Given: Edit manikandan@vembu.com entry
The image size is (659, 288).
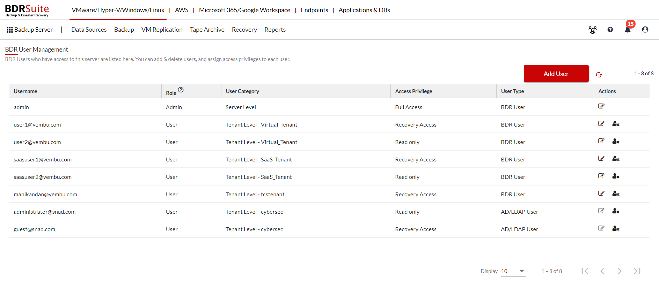Looking at the screenshot, I should (x=601, y=193).
